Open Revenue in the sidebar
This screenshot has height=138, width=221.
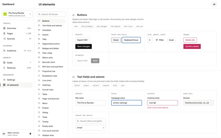point(17,68)
